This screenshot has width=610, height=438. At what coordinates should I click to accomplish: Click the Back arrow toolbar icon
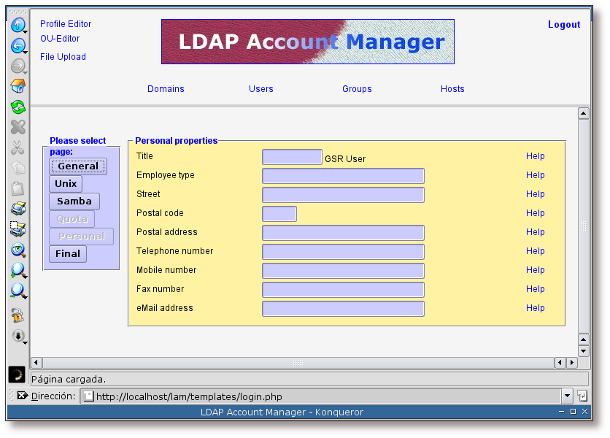pyautogui.click(x=18, y=46)
